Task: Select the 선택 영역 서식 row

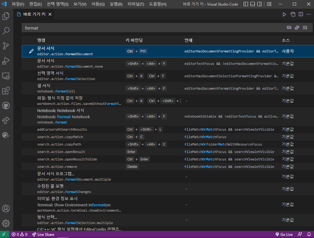Action: (x=168, y=76)
